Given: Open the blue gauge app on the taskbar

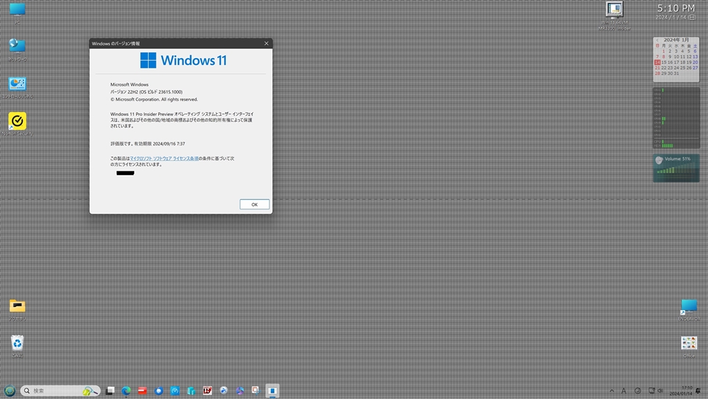Looking at the screenshot, I should click(x=175, y=391).
